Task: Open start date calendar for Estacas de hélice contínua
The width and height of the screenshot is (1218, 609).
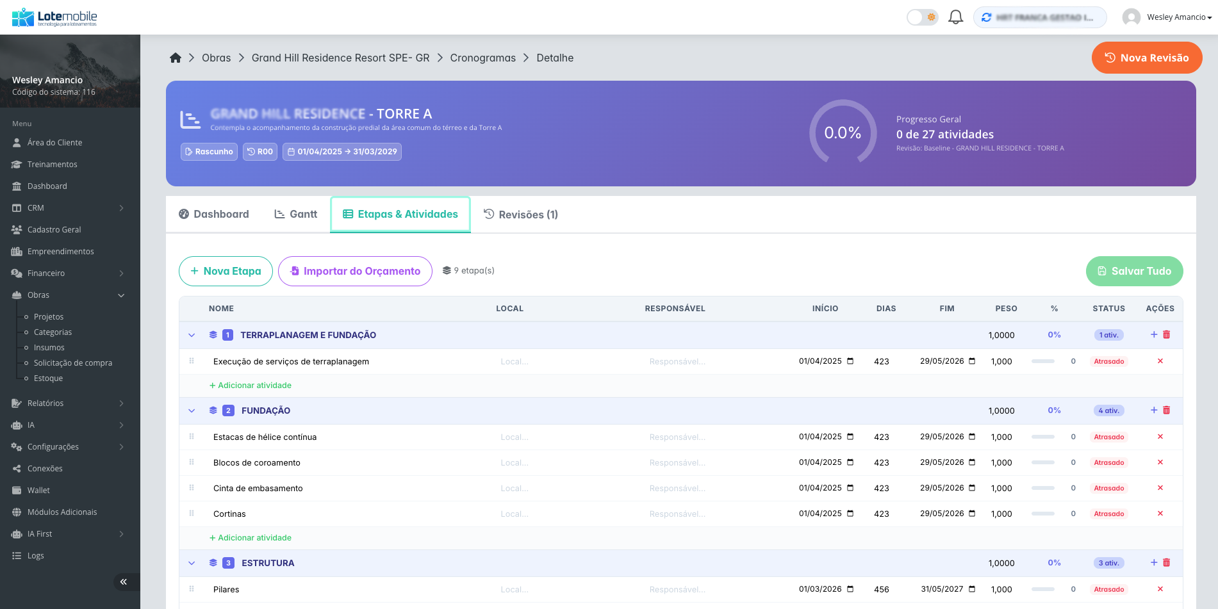Action: (x=850, y=437)
